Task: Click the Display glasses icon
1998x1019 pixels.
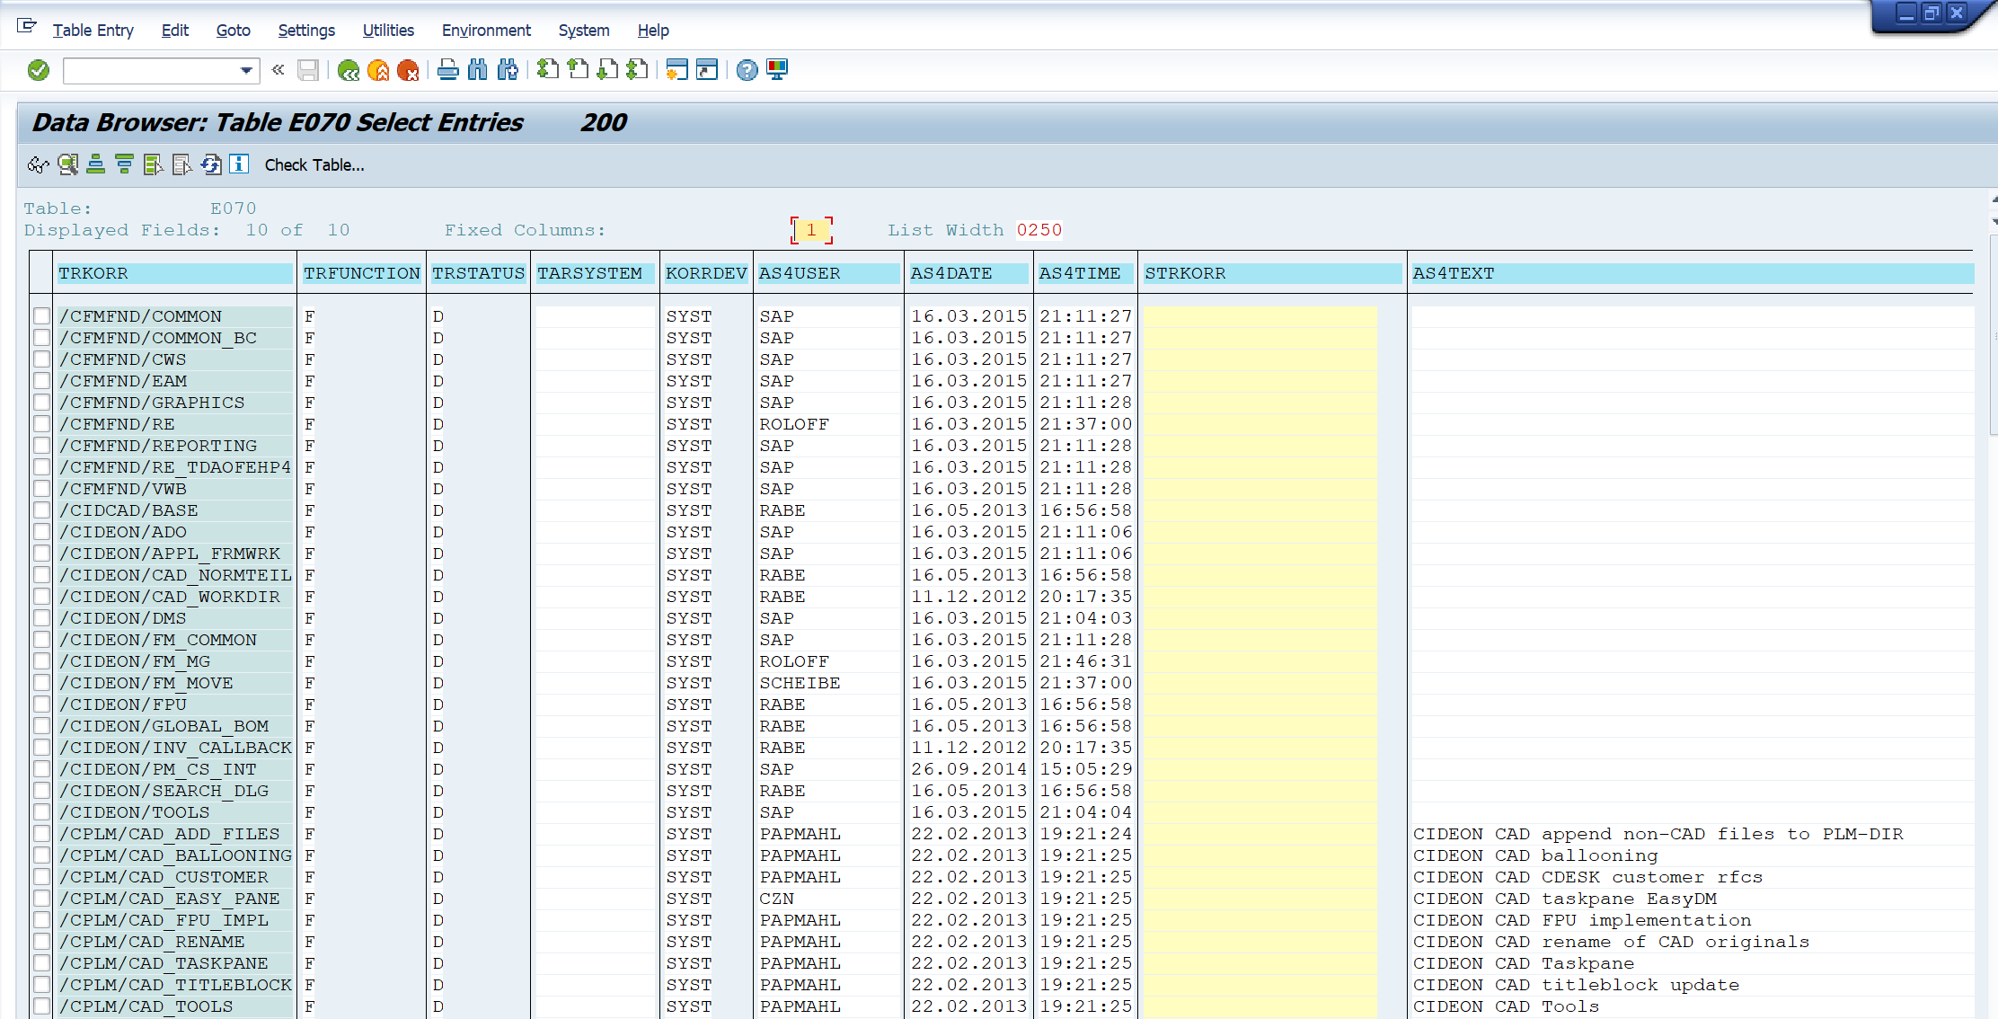Action: coord(38,164)
